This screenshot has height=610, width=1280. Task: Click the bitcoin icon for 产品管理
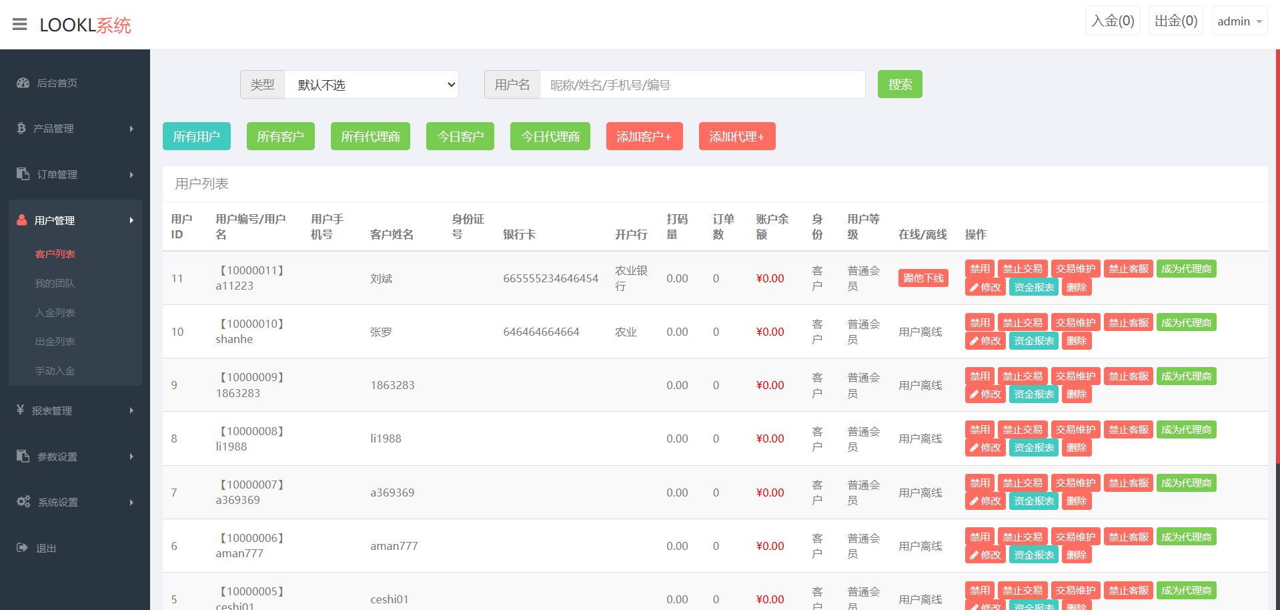click(21, 128)
